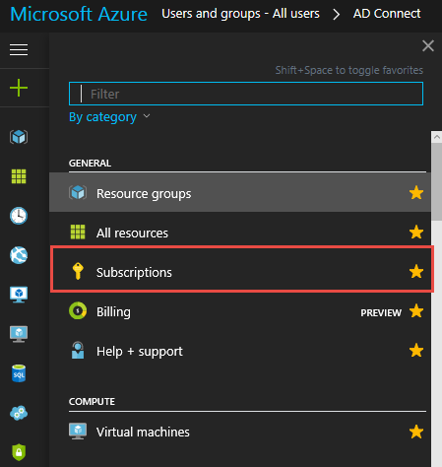Toggle favorite star for Help + support

(x=416, y=351)
